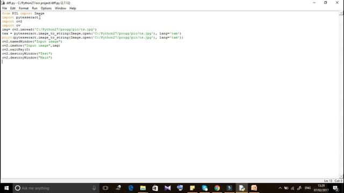The width and height of the screenshot is (344, 193).
Task: Minimize the IDLE editor window
Action: point(314,3)
